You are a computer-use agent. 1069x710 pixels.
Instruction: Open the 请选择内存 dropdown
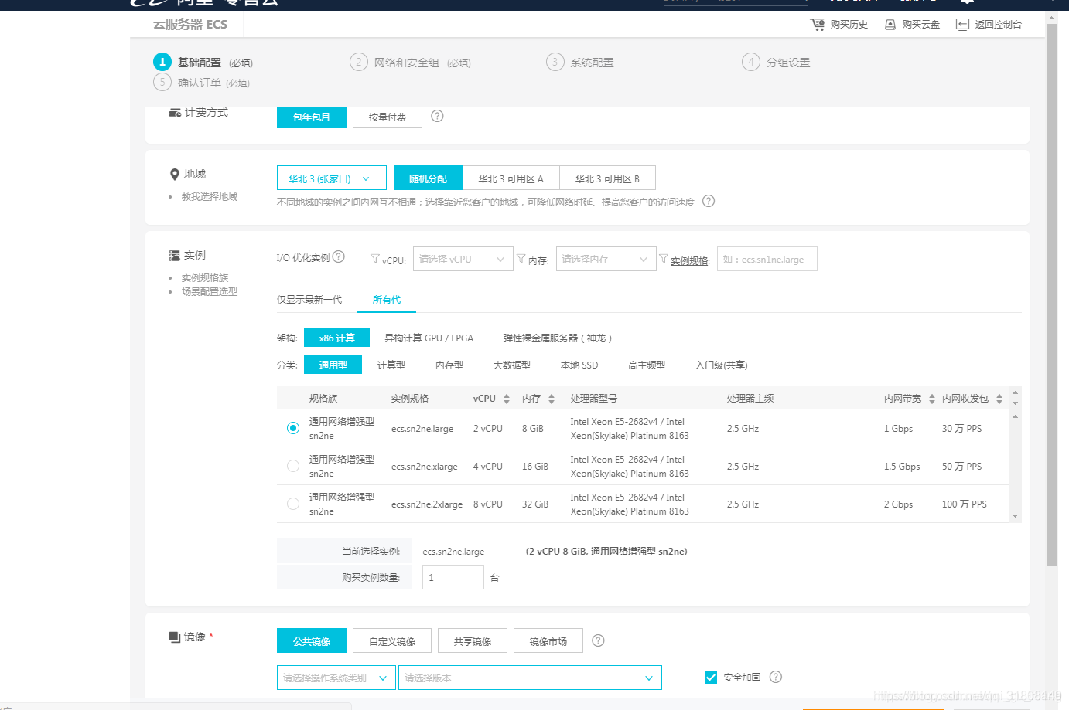(606, 259)
